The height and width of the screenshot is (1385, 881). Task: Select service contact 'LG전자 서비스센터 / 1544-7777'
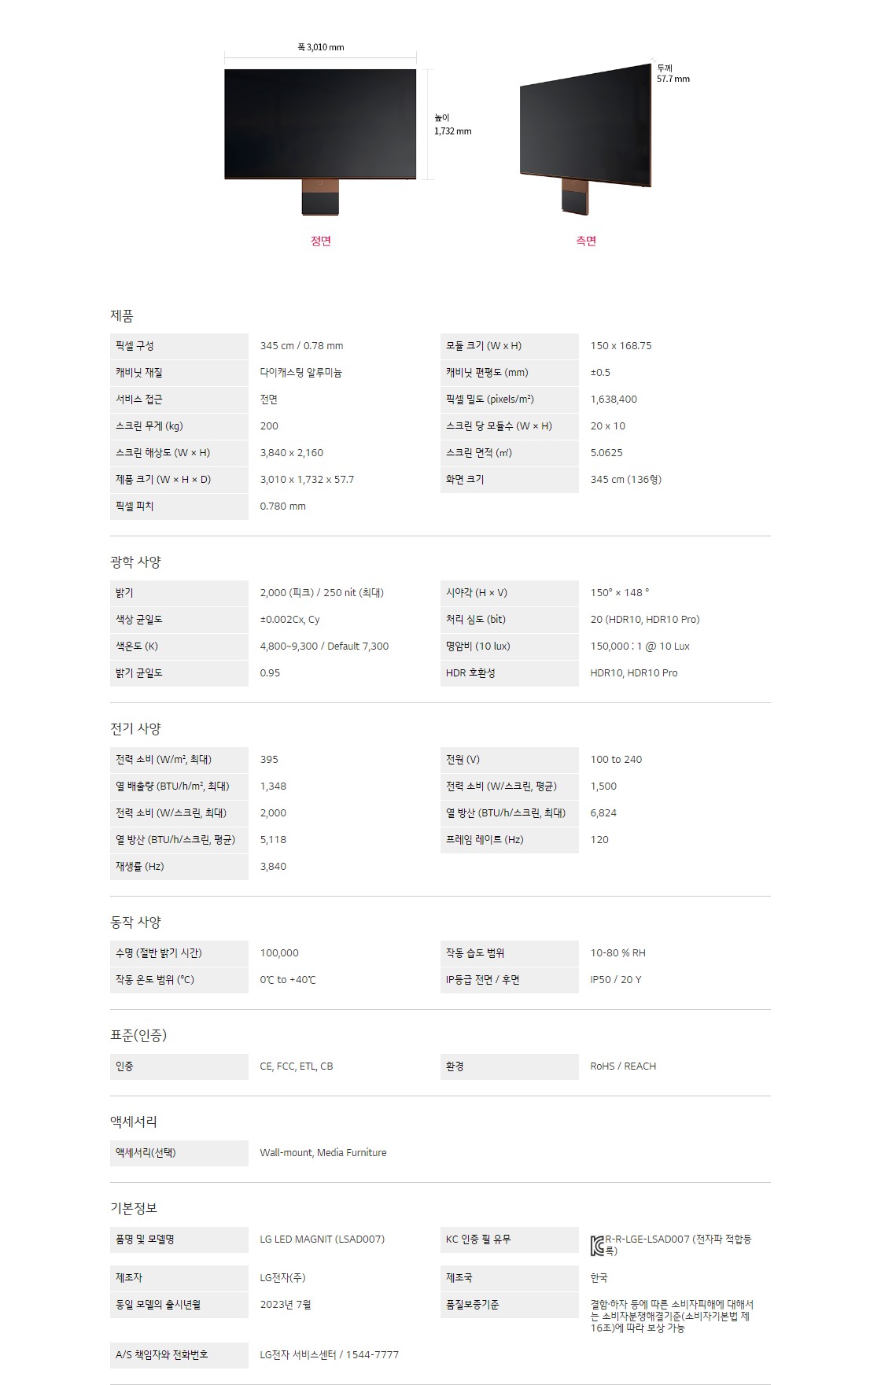coord(330,1355)
